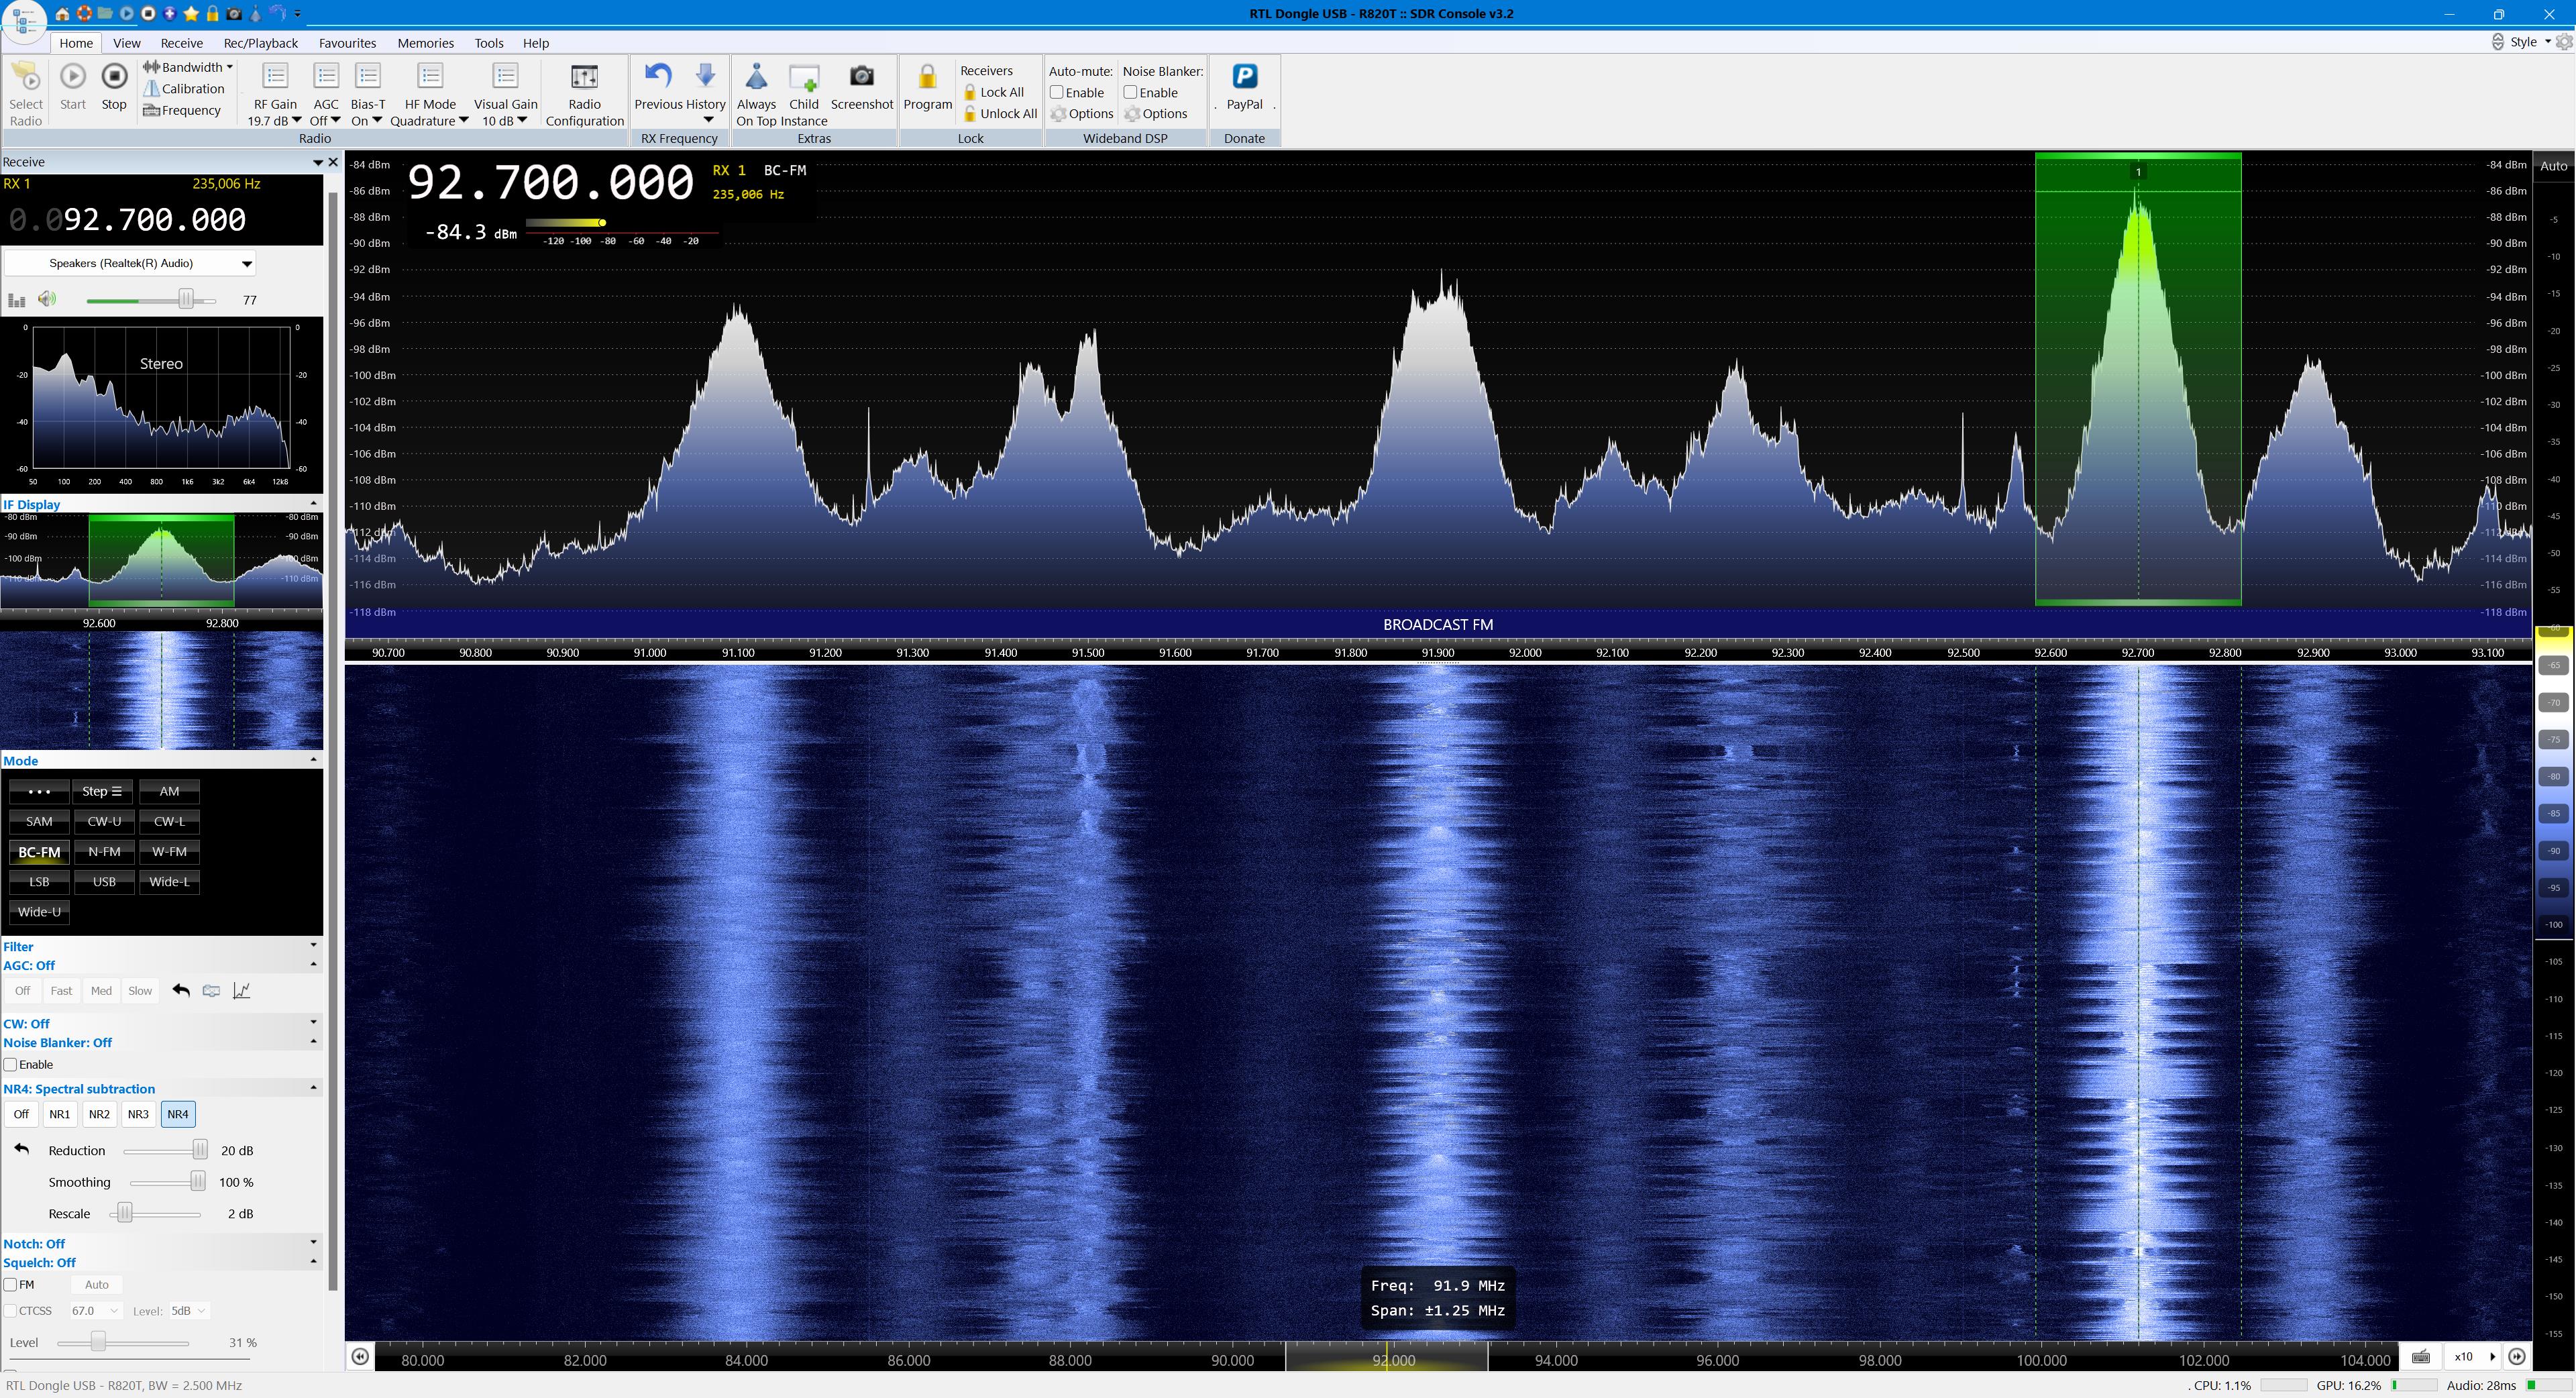Adjust the volume slider handle
Viewport: 2576px width, 1398px height.
tap(186, 300)
